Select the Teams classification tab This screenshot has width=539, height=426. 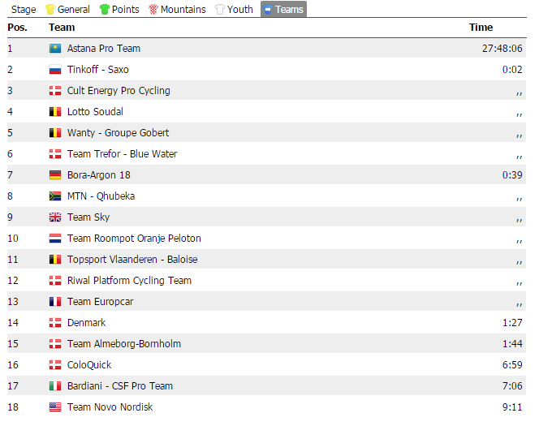point(283,9)
